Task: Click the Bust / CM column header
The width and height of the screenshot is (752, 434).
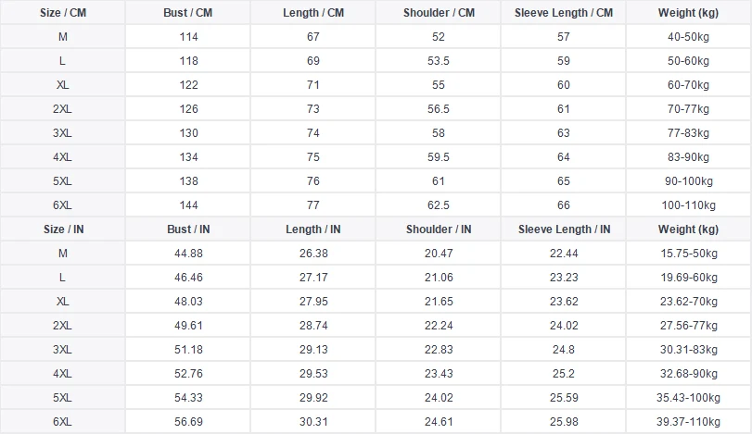Action: coord(188,12)
